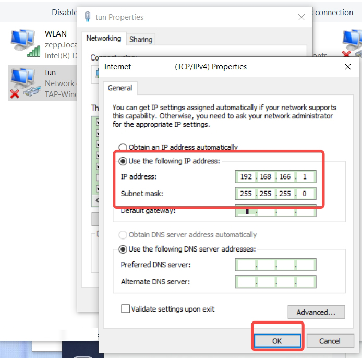Screen dimensions: 362x358
Task: Select Use the following IP address
Action: pos(169,161)
